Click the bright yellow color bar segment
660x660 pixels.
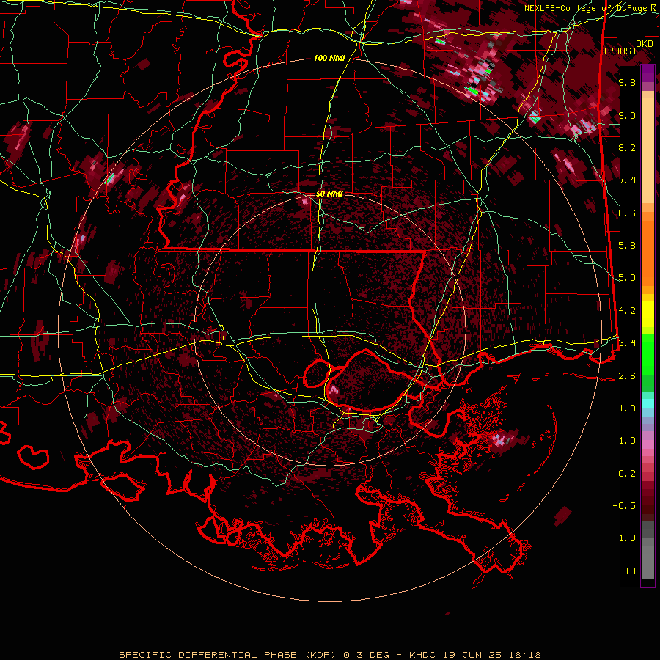(648, 314)
